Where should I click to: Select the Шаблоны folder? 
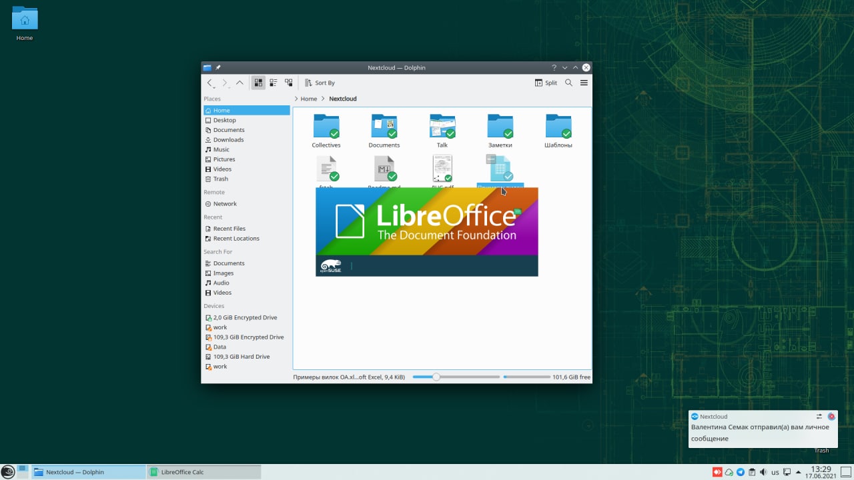558,131
